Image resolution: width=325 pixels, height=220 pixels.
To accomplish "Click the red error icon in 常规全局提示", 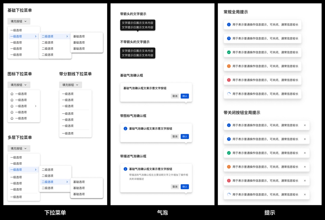I will coord(229,80).
